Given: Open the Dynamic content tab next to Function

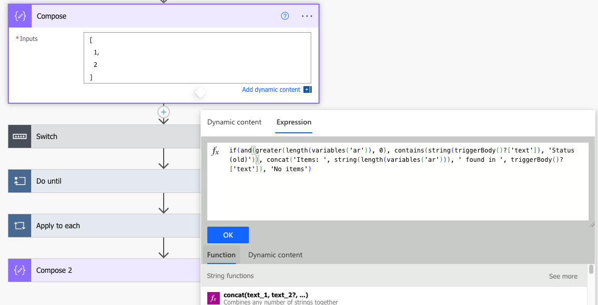Looking at the screenshot, I should point(275,255).
